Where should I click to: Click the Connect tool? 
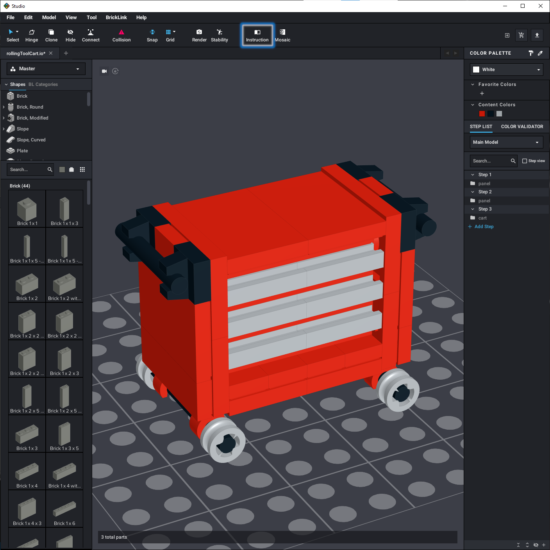[x=91, y=35]
